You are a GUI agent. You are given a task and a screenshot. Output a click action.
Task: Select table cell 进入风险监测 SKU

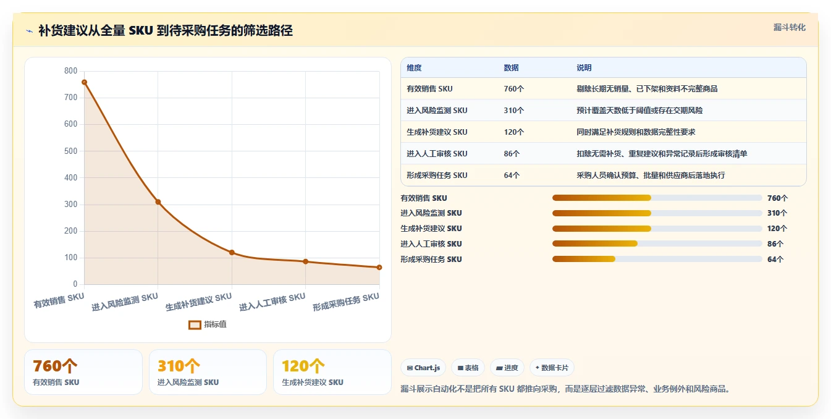tap(437, 111)
